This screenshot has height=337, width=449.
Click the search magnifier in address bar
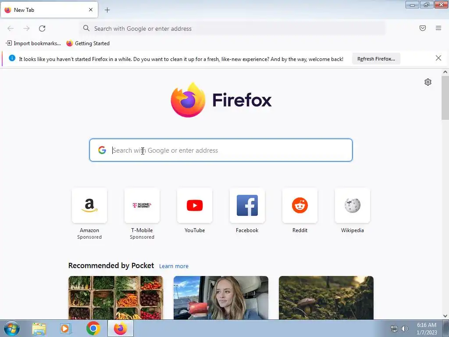coord(86,28)
